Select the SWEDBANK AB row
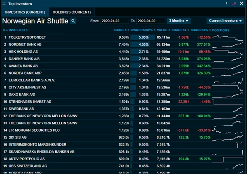This screenshot has width=247, height=174. 123,109
